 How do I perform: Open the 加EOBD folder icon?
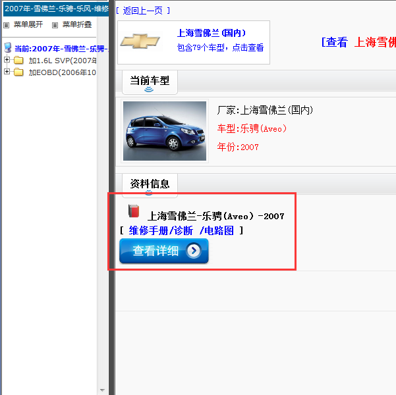18,72
